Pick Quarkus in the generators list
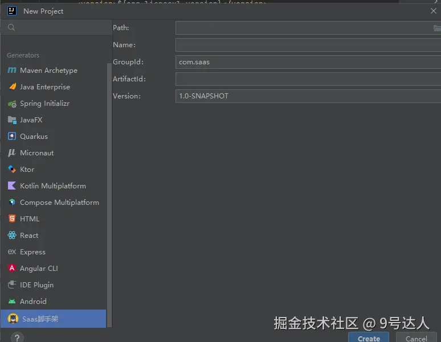Screen dimensions: 441x342 click(53, 136)
